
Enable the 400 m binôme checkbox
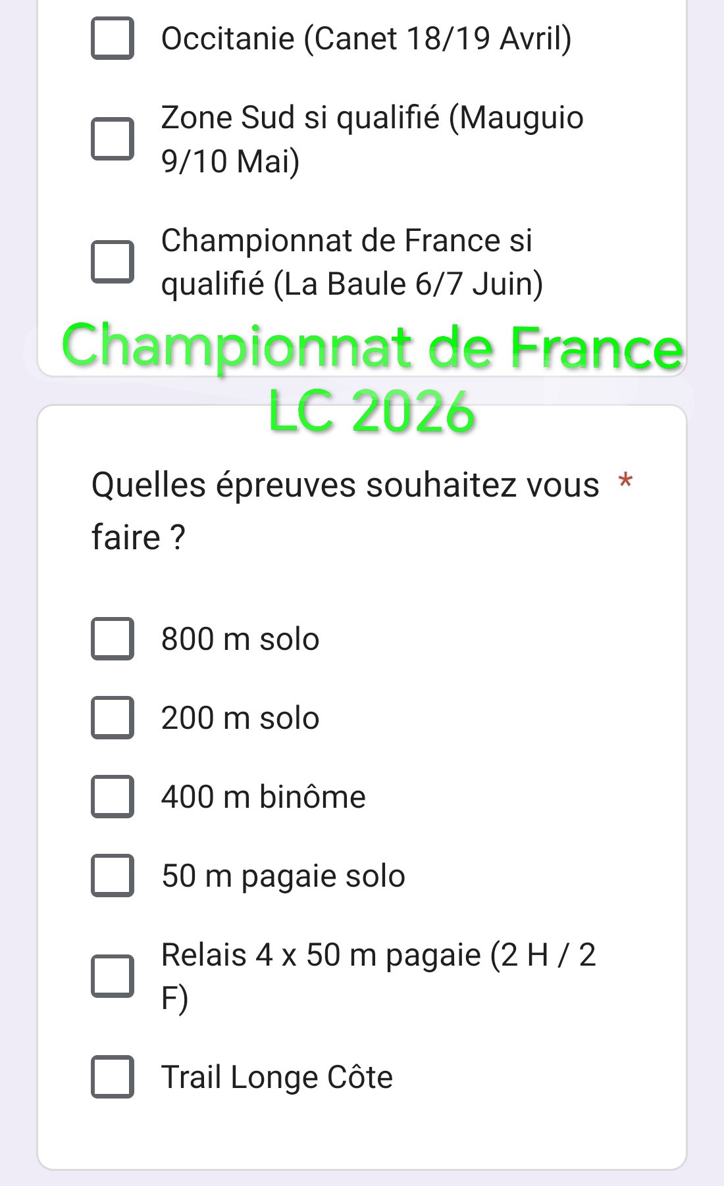(113, 797)
